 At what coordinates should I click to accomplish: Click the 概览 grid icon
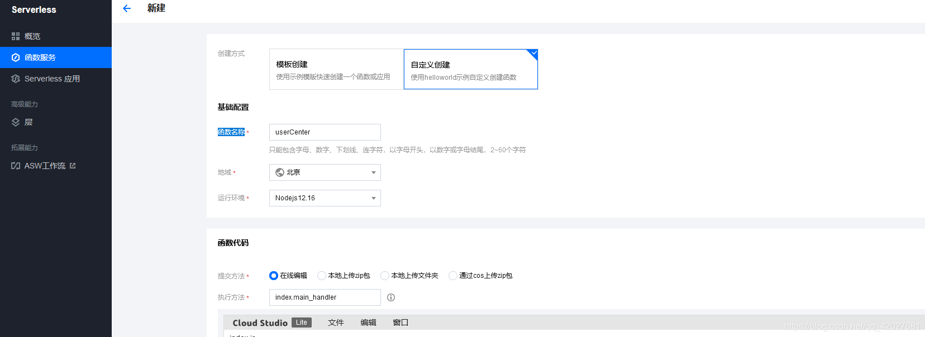(16, 36)
